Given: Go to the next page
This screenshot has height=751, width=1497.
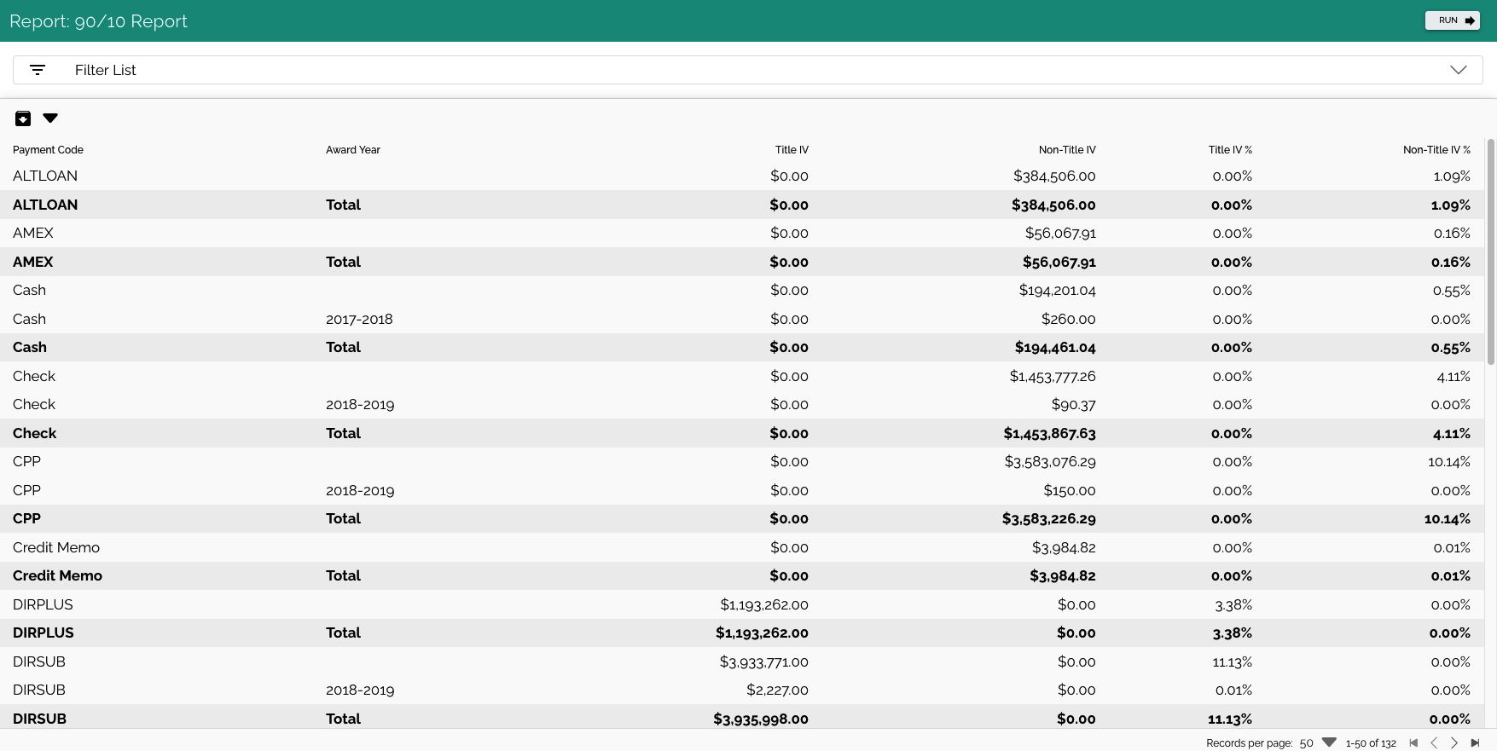Looking at the screenshot, I should coord(1454,742).
